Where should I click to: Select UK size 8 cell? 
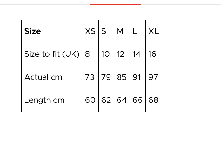click(x=87, y=54)
